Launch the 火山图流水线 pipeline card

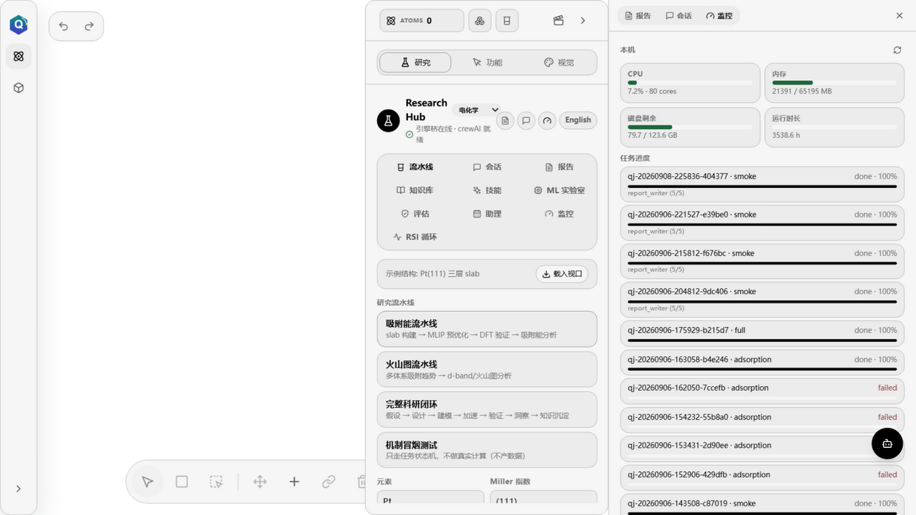(x=487, y=370)
